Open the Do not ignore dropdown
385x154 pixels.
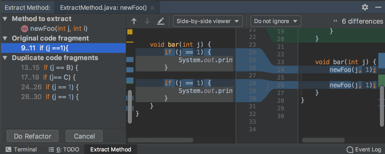pyautogui.click(x=275, y=21)
